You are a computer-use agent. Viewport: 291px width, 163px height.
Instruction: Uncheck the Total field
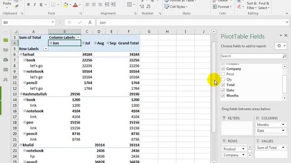(x=223, y=85)
